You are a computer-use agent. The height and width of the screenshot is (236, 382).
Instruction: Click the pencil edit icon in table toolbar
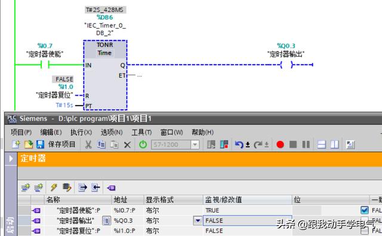coord(67,188)
